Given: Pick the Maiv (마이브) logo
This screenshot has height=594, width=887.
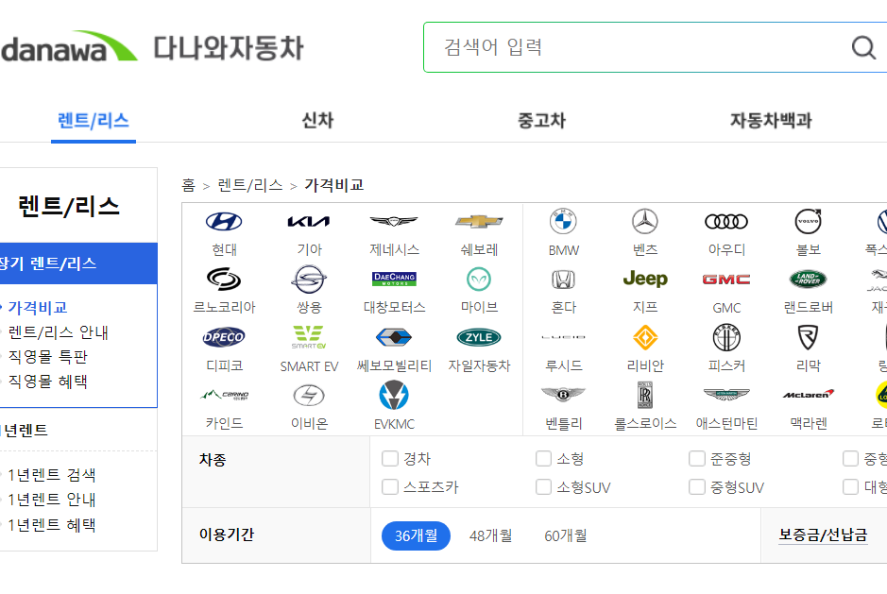Looking at the screenshot, I should click(x=479, y=279).
